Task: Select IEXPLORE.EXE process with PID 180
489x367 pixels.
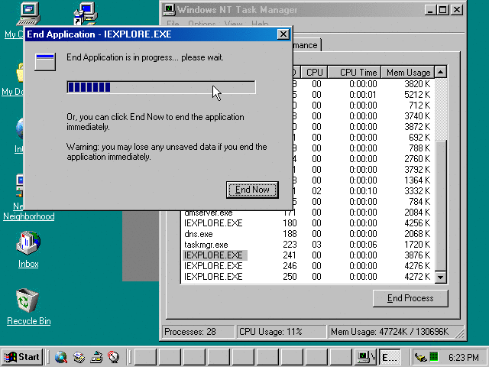Action: click(x=307, y=223)
